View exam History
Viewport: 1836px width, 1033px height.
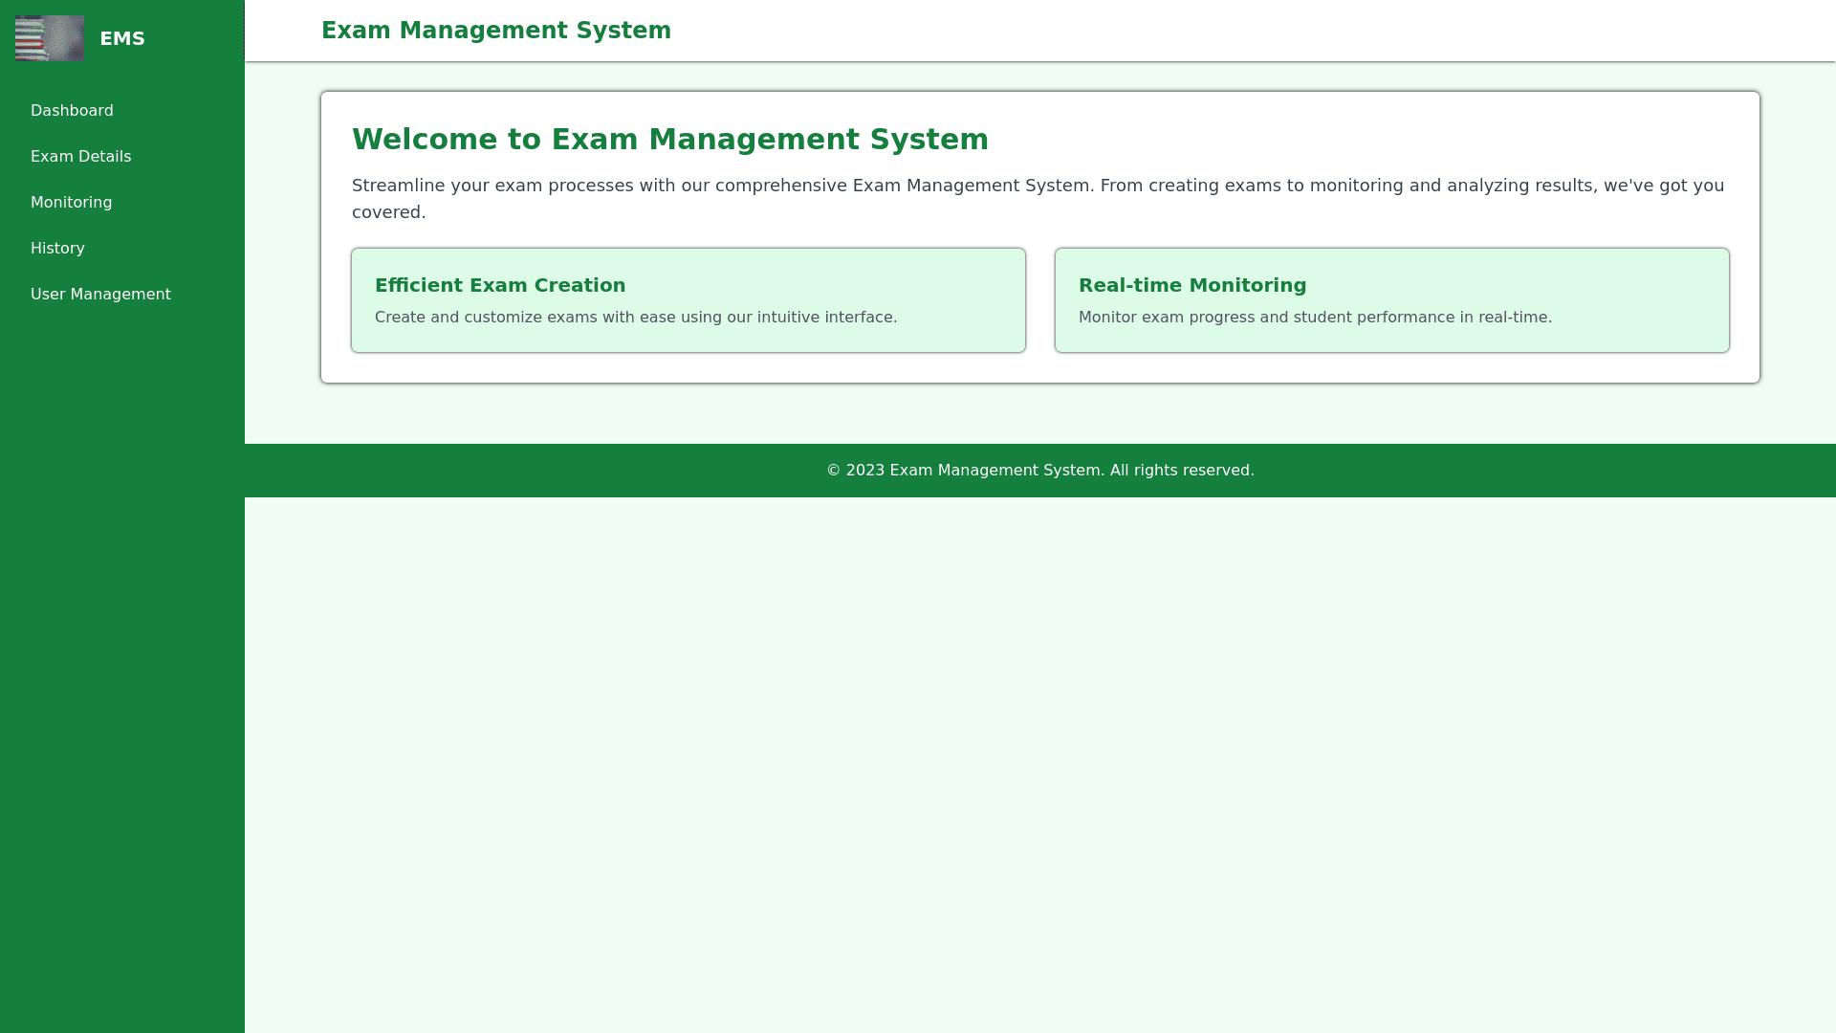click(57, 249)
